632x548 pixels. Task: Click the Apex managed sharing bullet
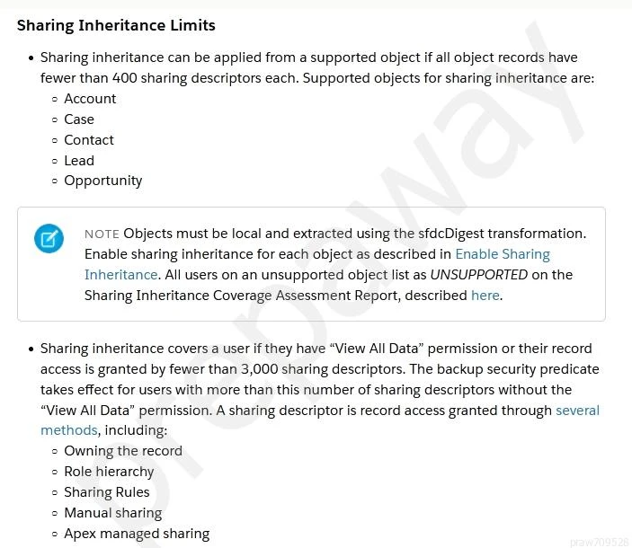click(137, 534)
